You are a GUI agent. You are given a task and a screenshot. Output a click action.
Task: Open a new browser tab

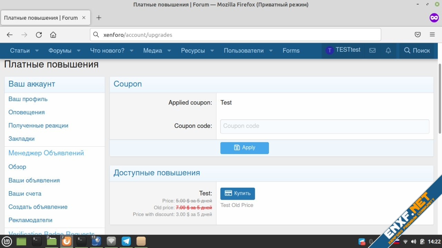[99, 18]
